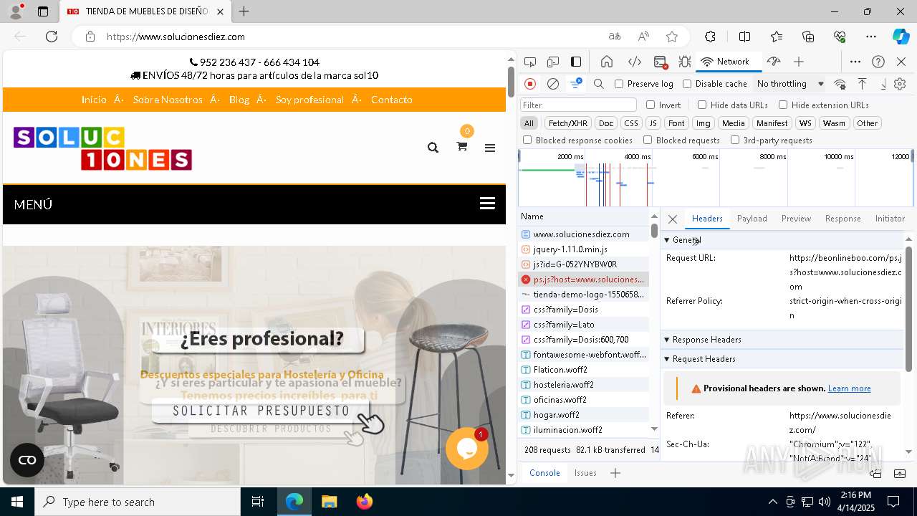Open the Performance gauge tool
917x516 pixels.
773,62
